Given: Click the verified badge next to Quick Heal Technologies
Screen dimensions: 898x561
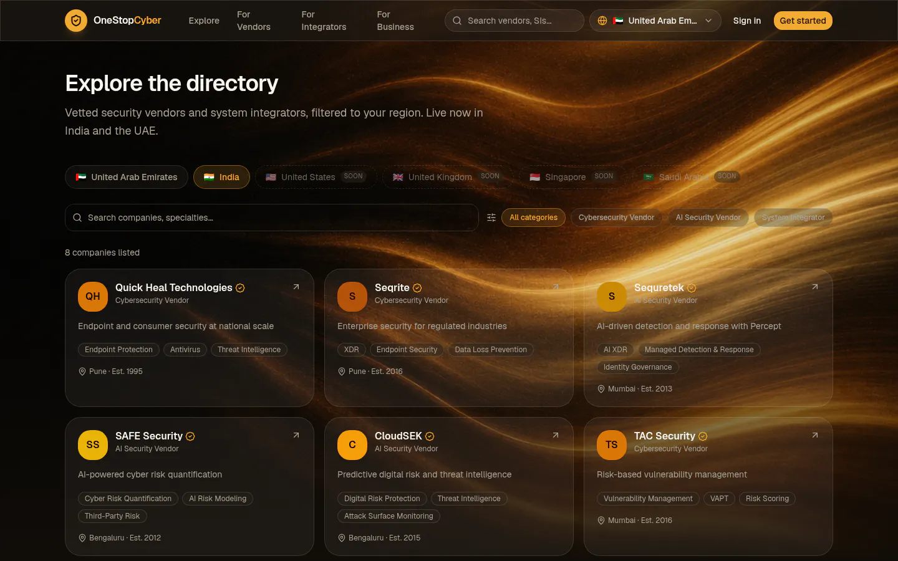Looking at the screenshot, I should tap(240, 288).
